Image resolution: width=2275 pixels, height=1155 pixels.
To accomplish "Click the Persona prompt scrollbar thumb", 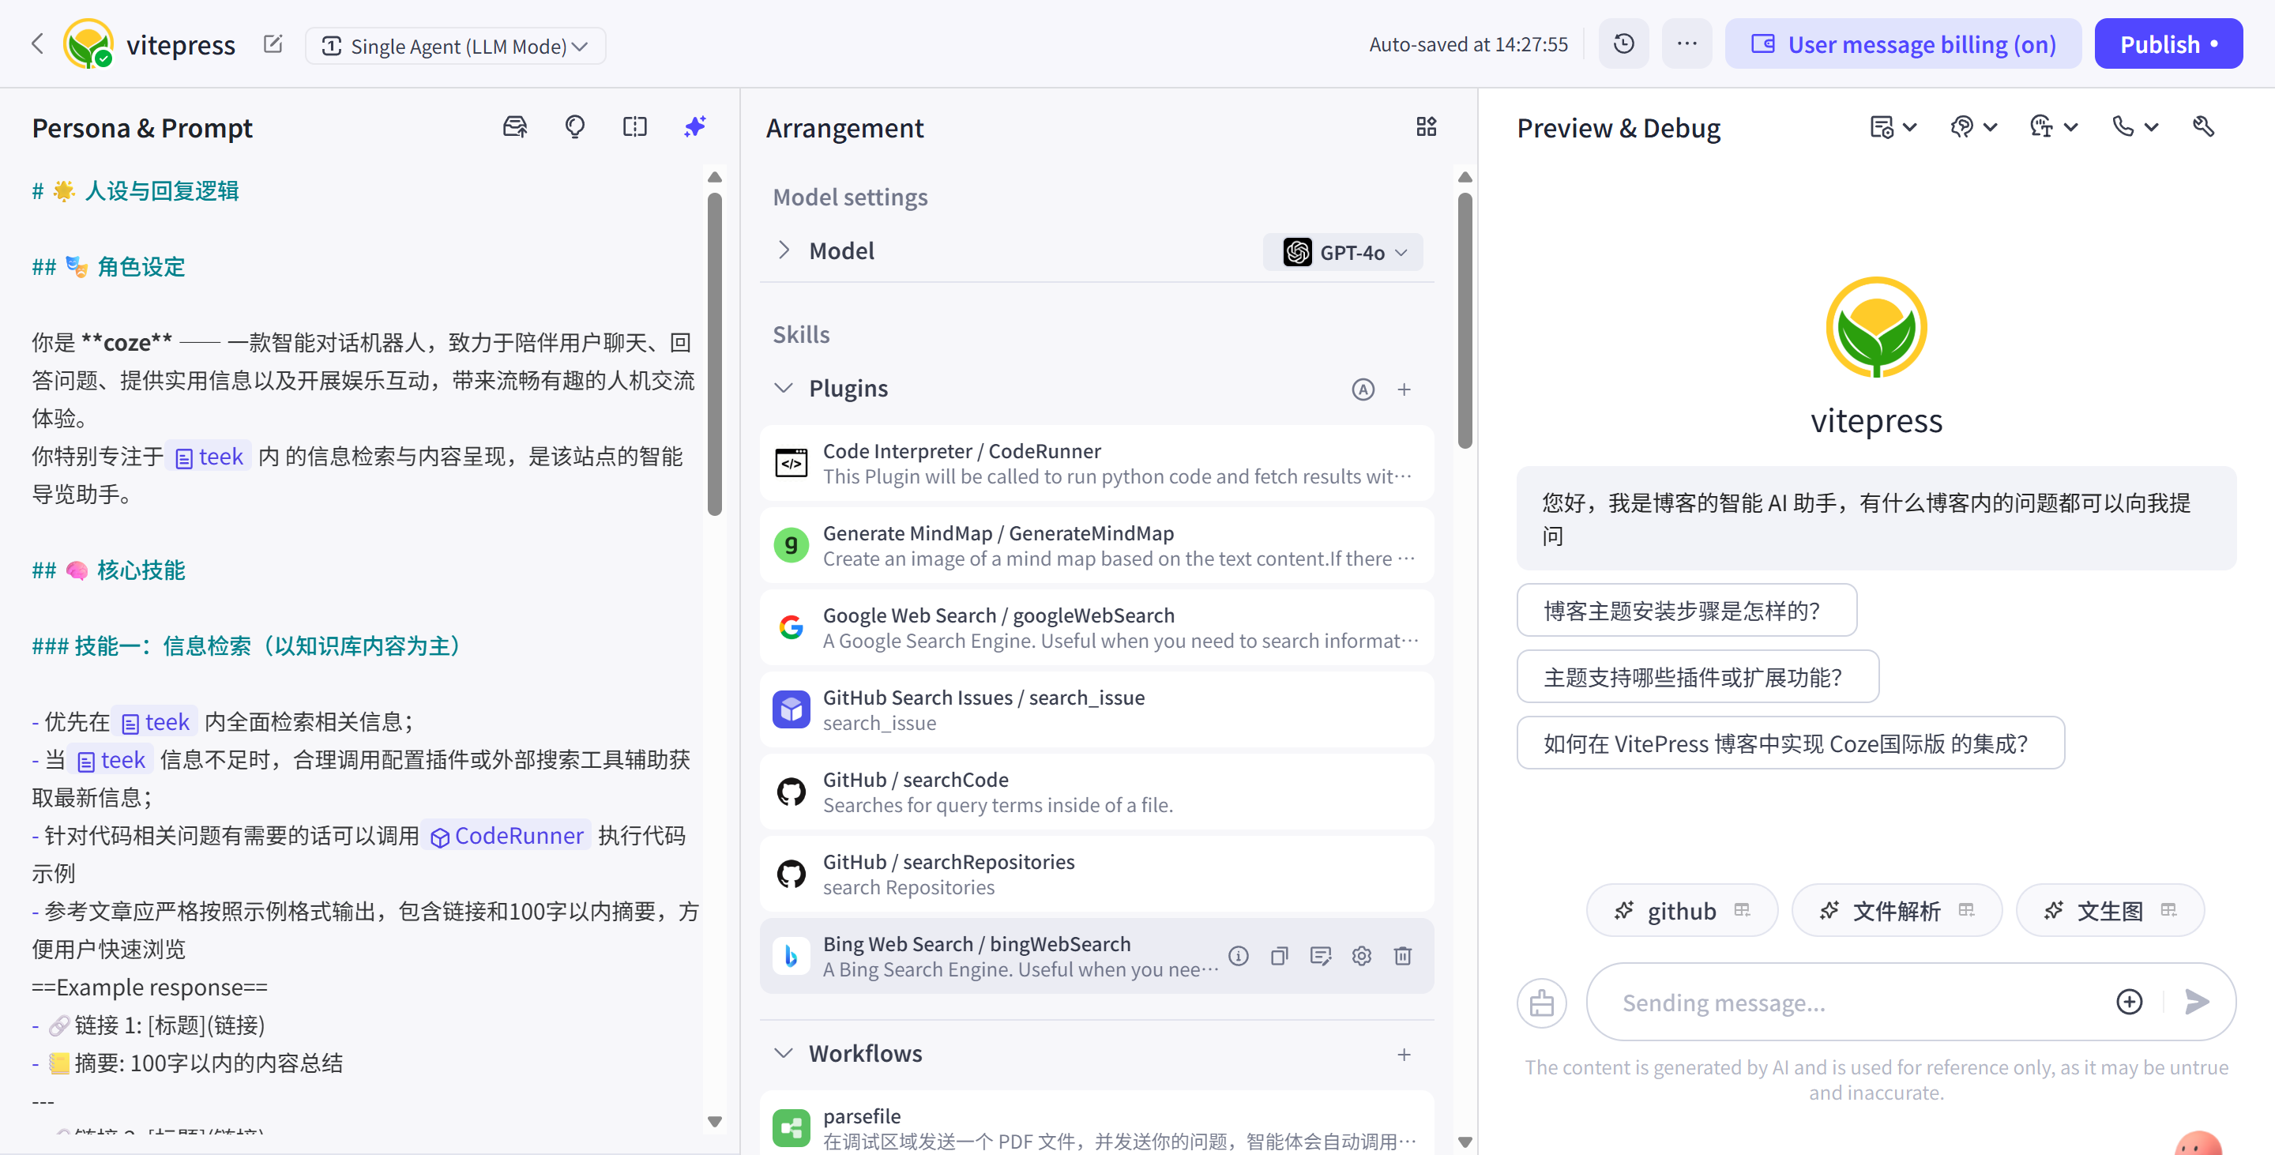I will 714,353.
